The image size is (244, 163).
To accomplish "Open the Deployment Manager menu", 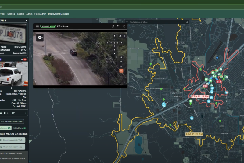I will coord(59,14).
